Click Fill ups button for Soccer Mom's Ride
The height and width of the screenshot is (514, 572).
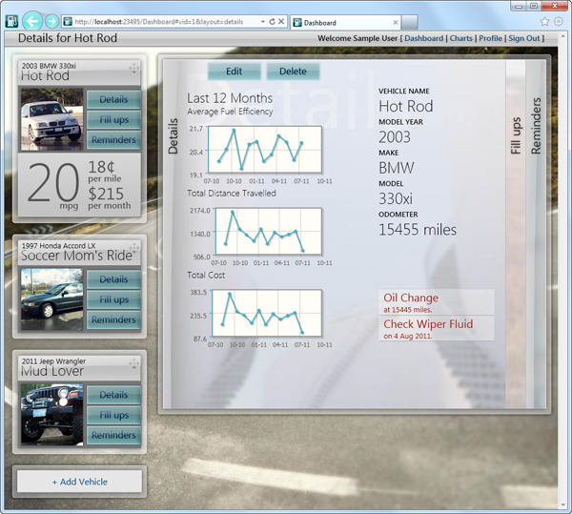113,299
